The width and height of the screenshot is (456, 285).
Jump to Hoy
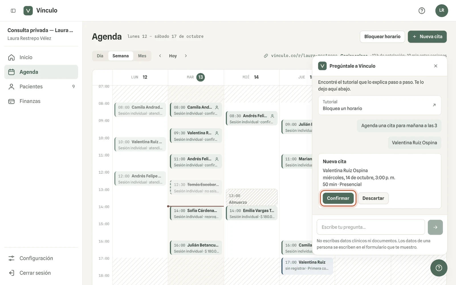click(173, 56)
